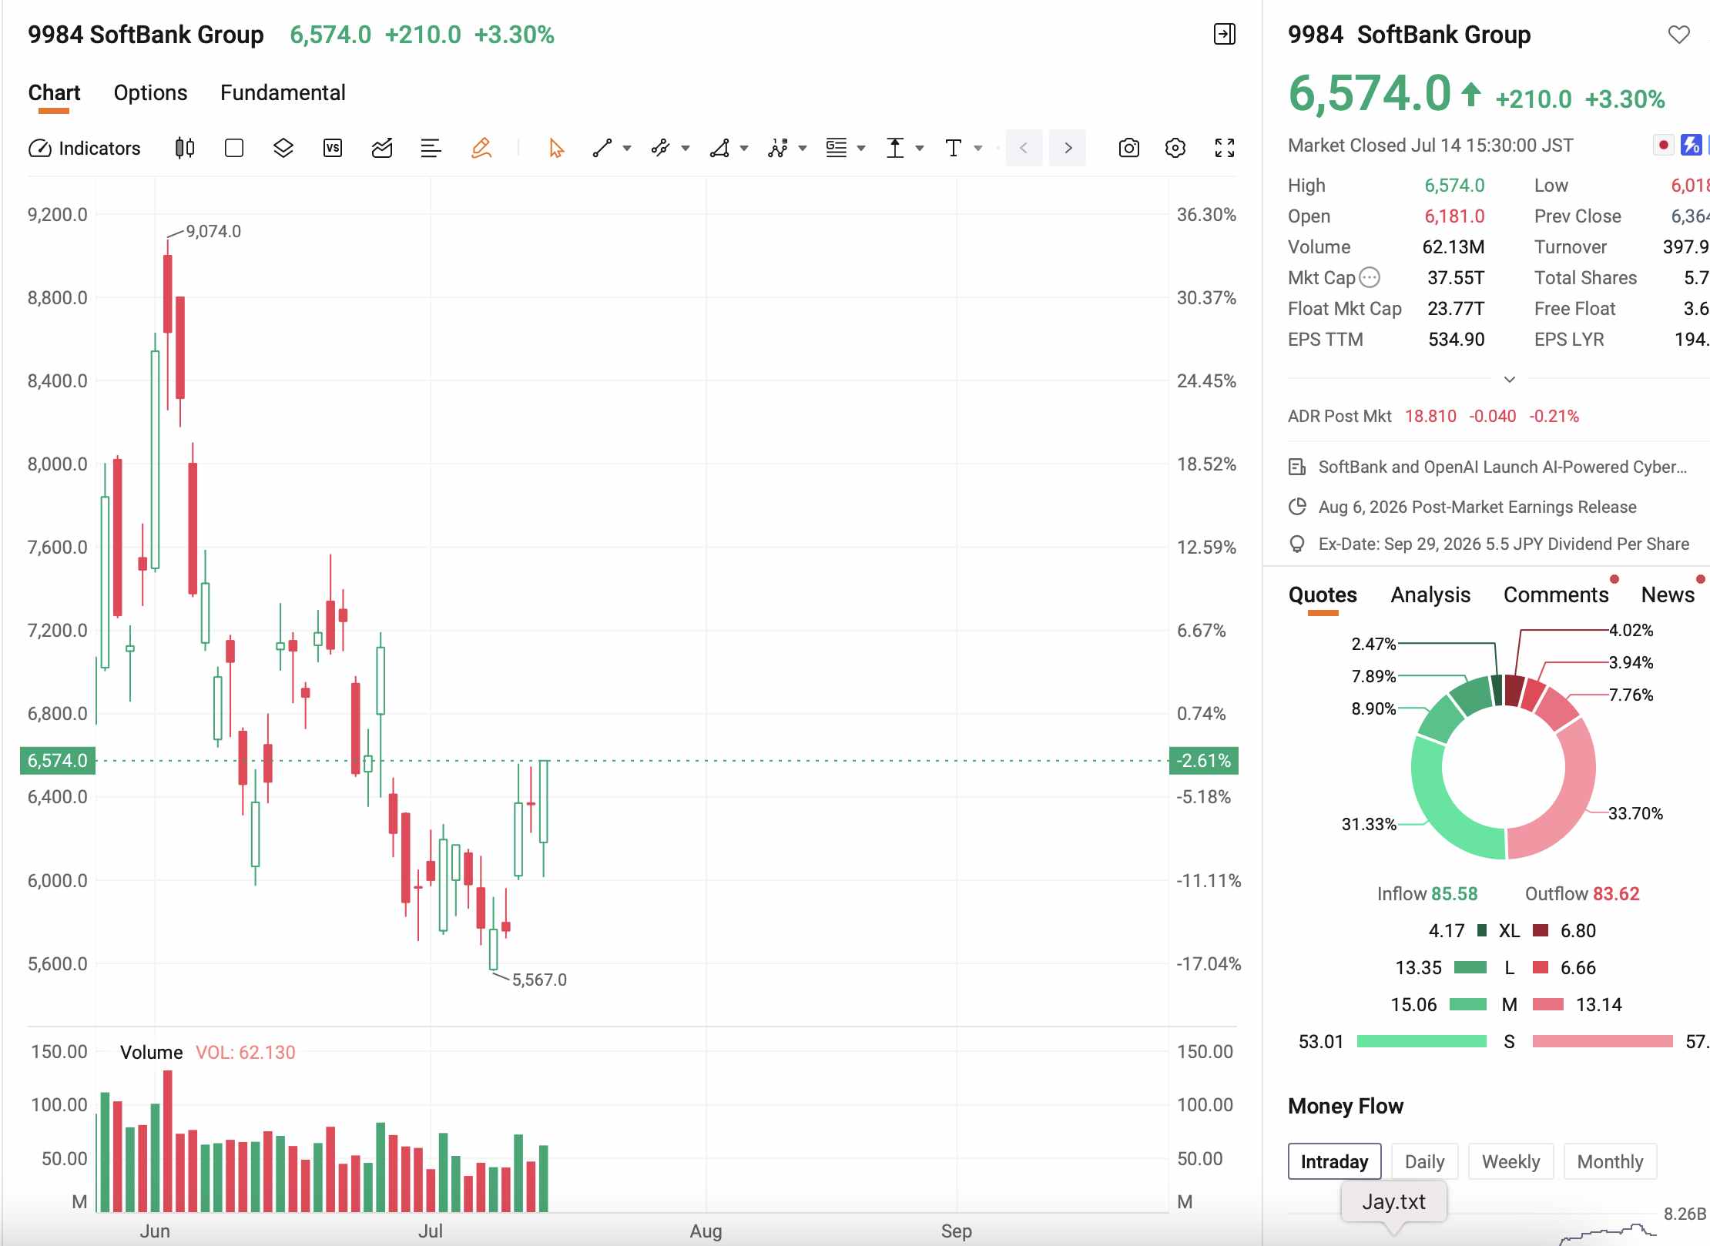Add SoftBank Group to favorites heart
The height and width of the screenshot is (1246, 1710).
1679,35
